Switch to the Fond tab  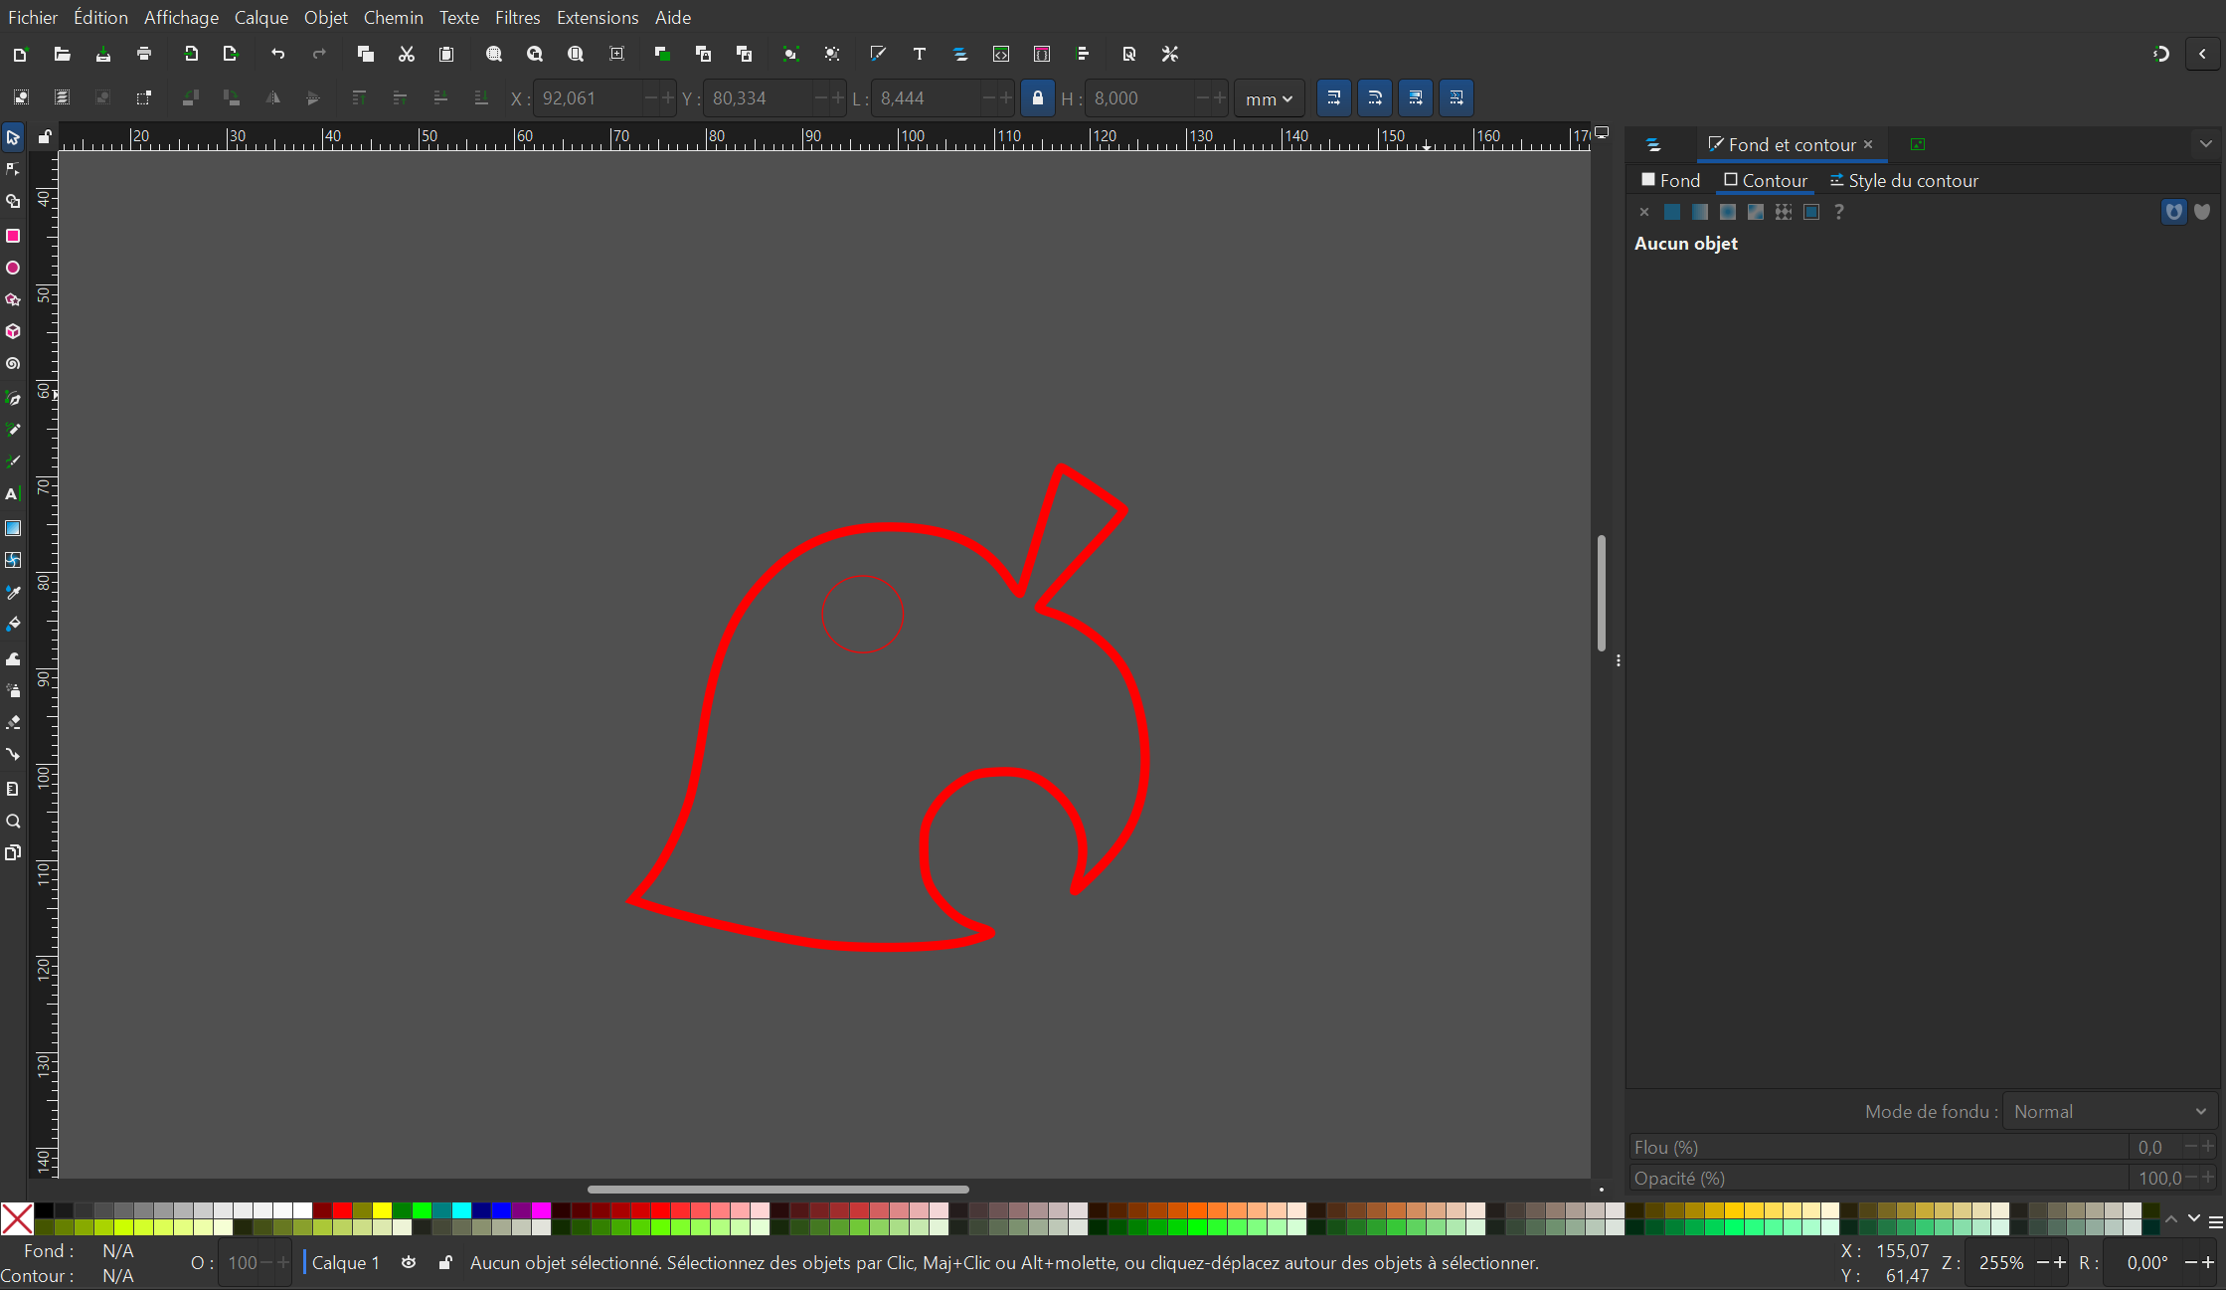click(x=1670, y=180)
